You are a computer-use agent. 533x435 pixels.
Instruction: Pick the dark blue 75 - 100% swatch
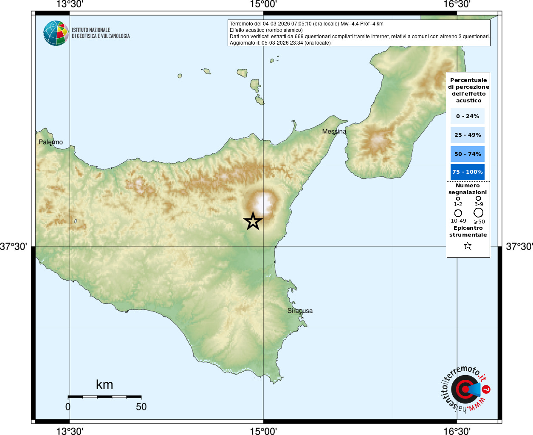(468, 172)
